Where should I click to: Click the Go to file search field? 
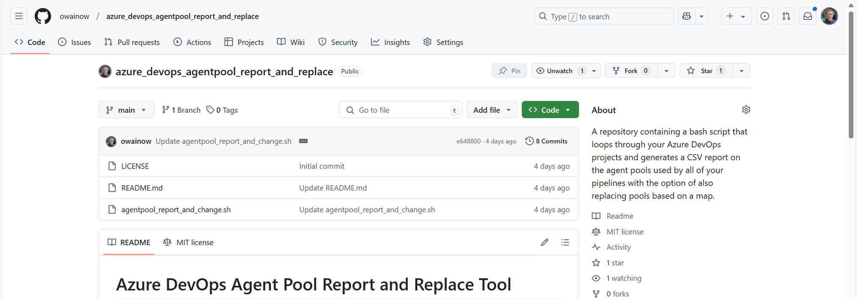click(x=399, y=110)
